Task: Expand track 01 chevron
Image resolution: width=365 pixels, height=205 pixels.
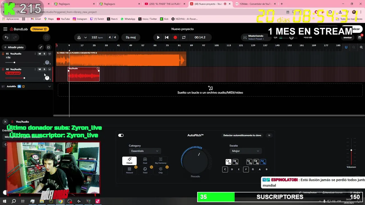Action: tap(49, 54)
